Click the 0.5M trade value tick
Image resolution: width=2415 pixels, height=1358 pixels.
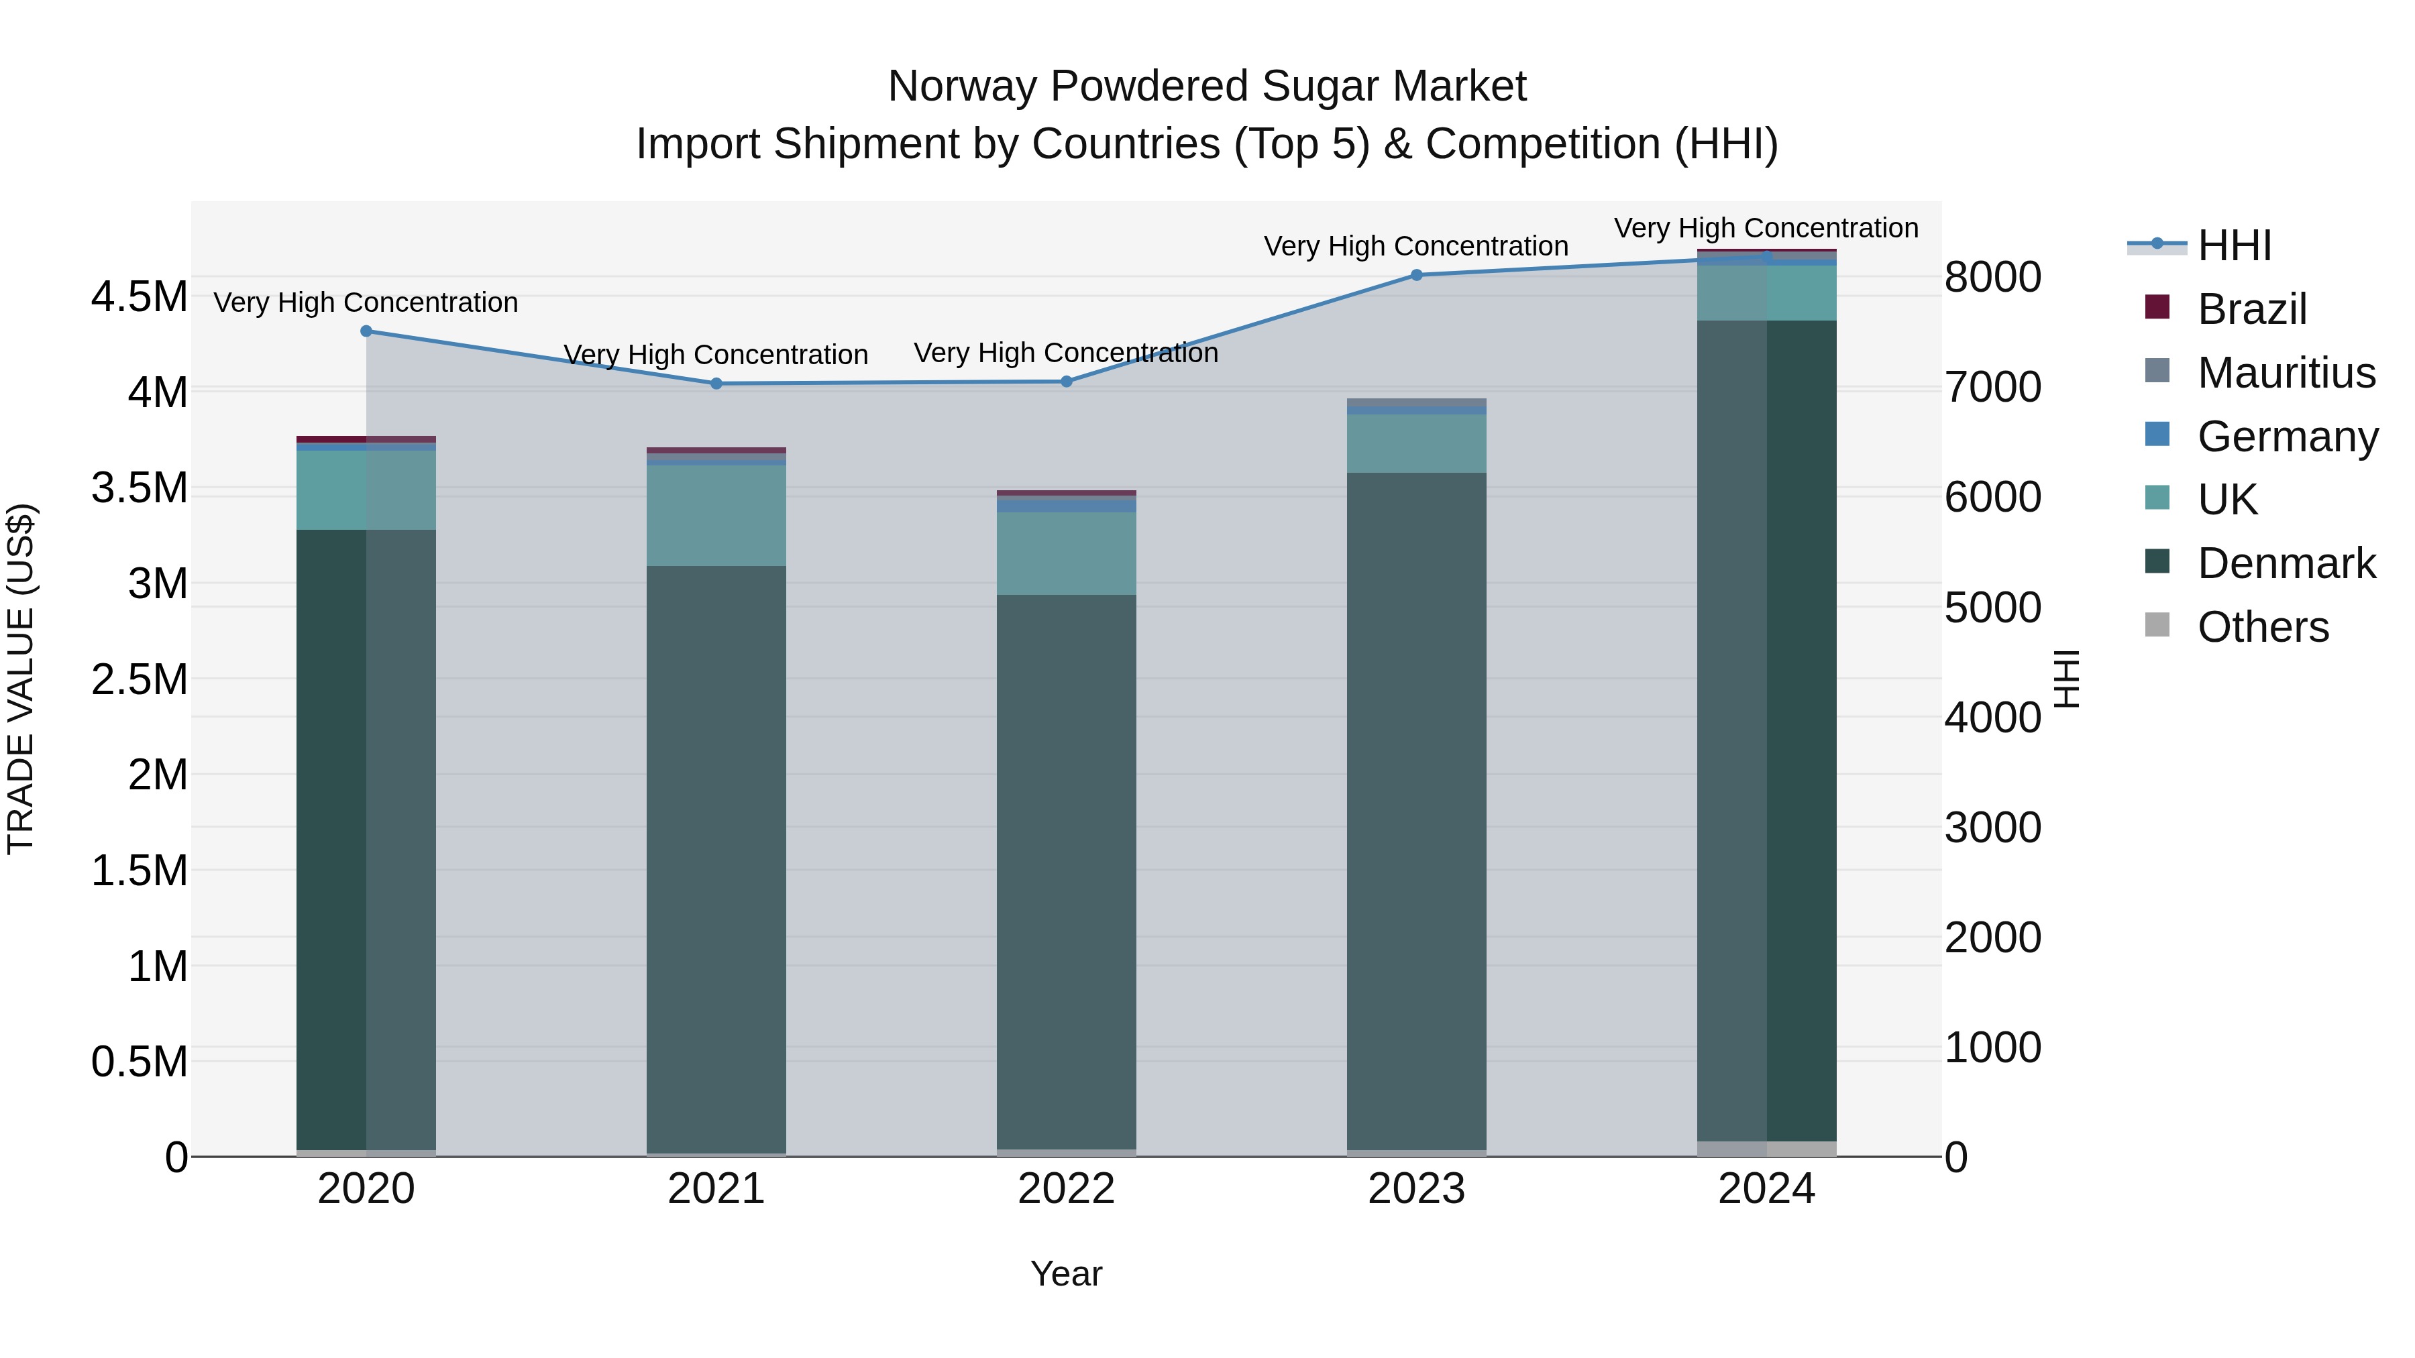139,1062
